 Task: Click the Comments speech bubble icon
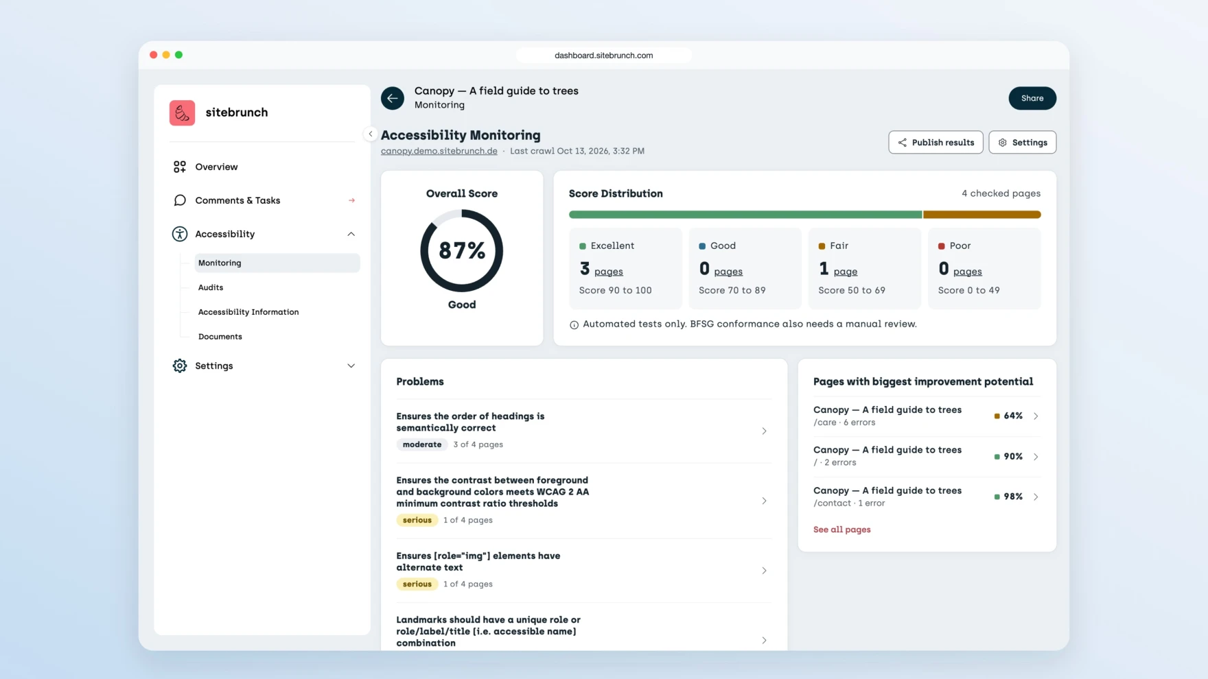click(x=180, y=200)
